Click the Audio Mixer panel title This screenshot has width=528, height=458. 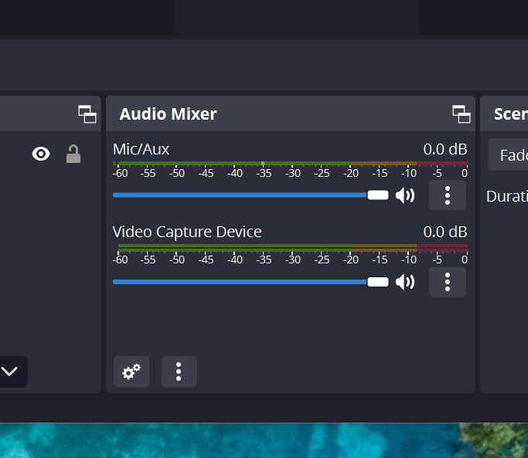coord(168,114)
